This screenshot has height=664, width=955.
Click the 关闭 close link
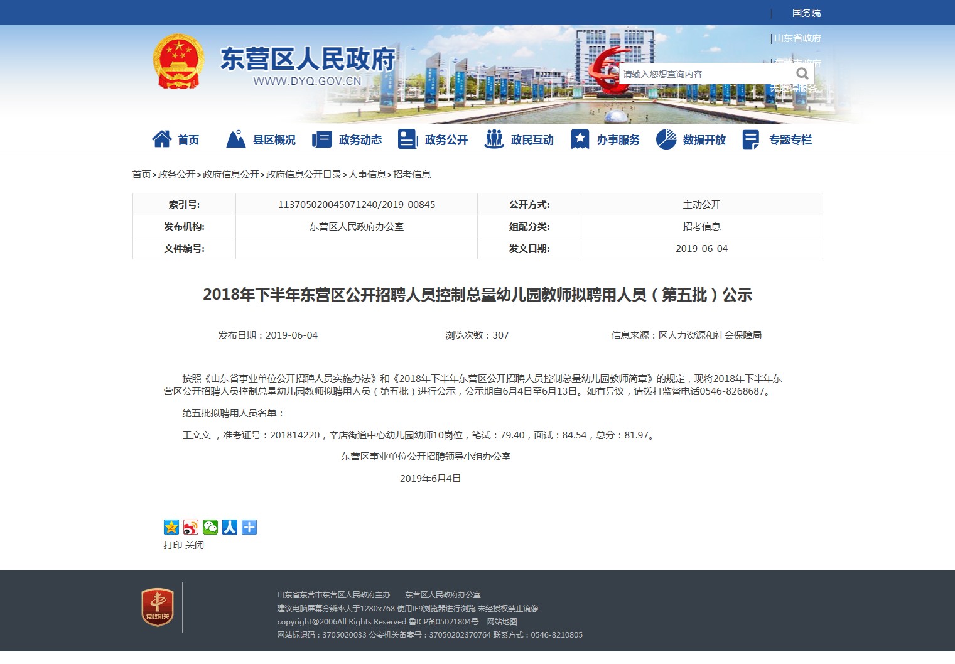coord(195,545)
